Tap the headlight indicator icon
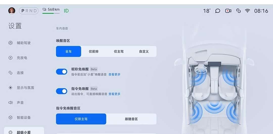The image size is (273, 134). click(x=66, y=11)
